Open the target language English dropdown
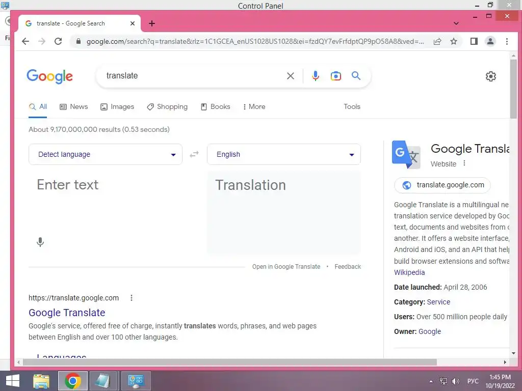Screen dimensions: 522x391 [x=284, y=154]
